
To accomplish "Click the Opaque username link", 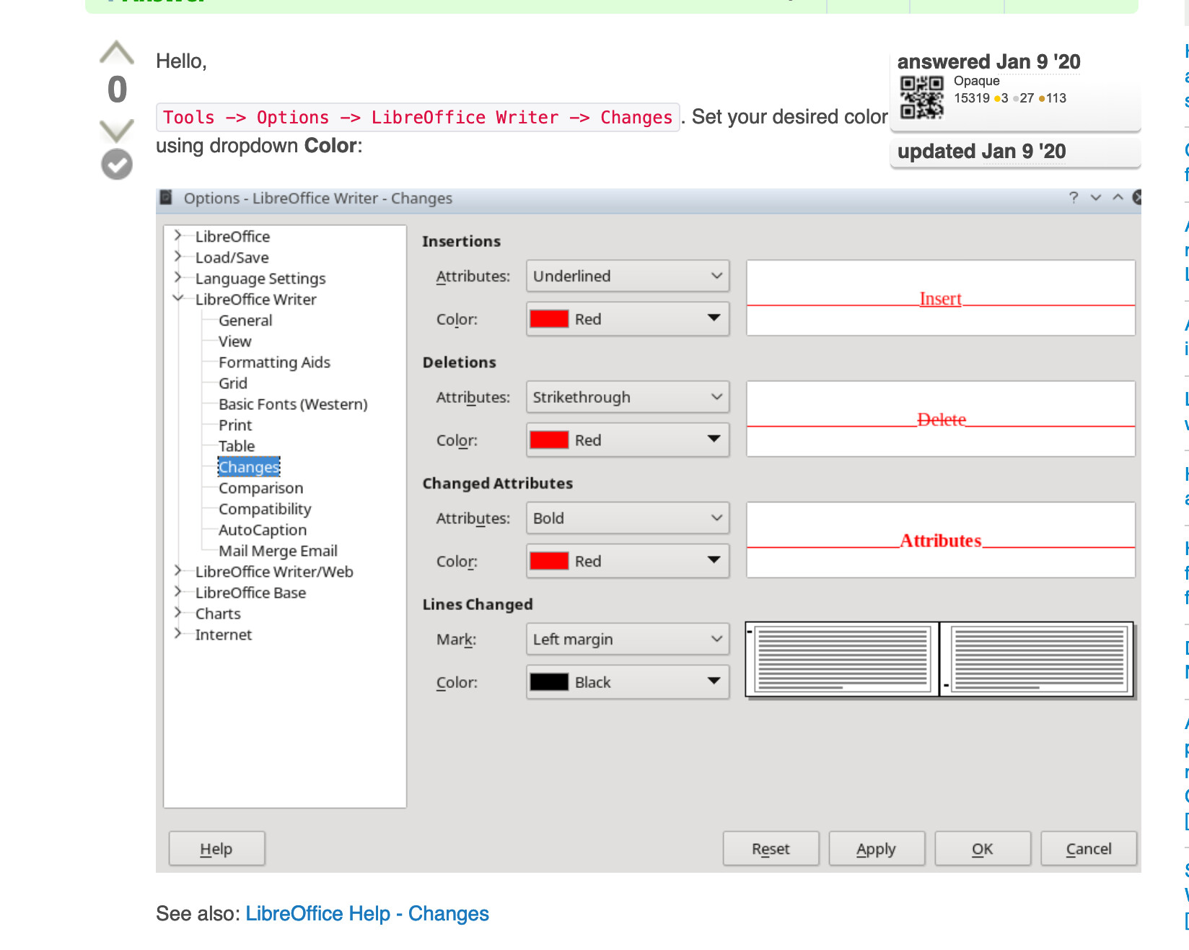I will coord(976,81).
